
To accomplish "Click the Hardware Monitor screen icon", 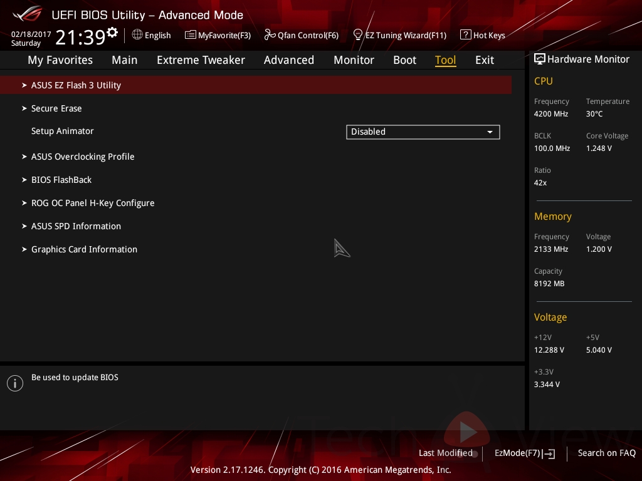I will point(540,59).
